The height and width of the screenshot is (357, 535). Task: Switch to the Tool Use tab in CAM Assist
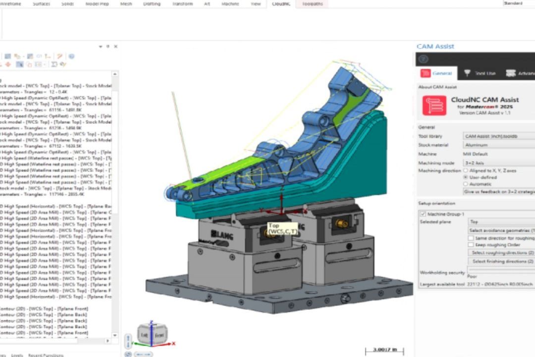coord(480,73)
